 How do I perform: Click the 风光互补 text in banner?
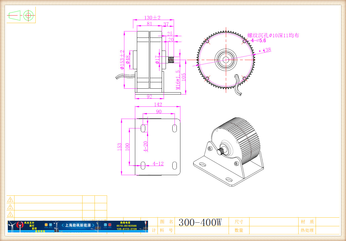[29, 223]
